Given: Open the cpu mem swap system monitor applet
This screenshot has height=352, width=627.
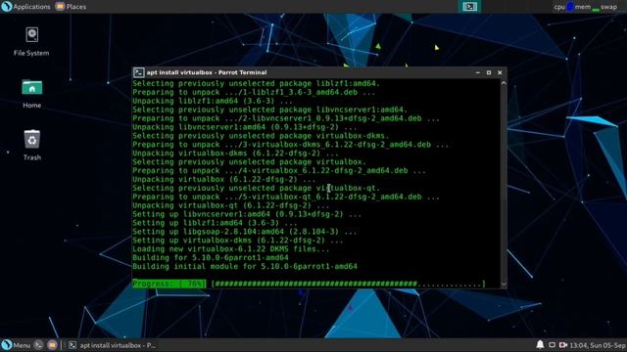Looking at the screenshot, I should (586, 7).
